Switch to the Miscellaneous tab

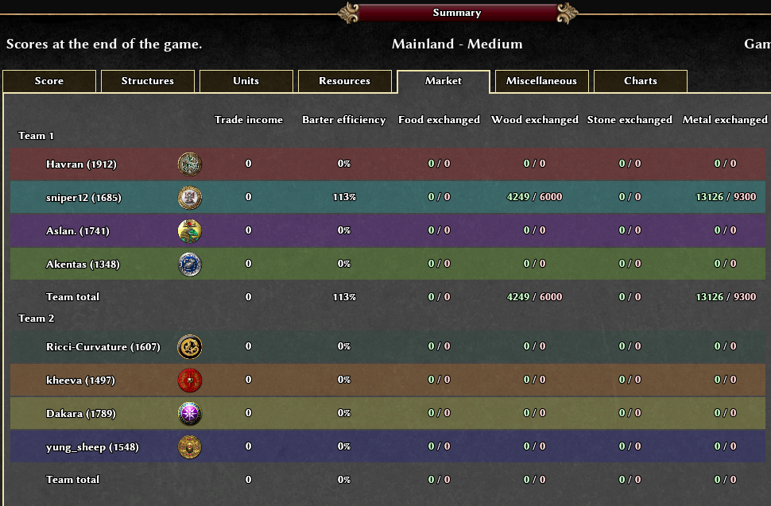pyautogui.click(x=542, y=81)
